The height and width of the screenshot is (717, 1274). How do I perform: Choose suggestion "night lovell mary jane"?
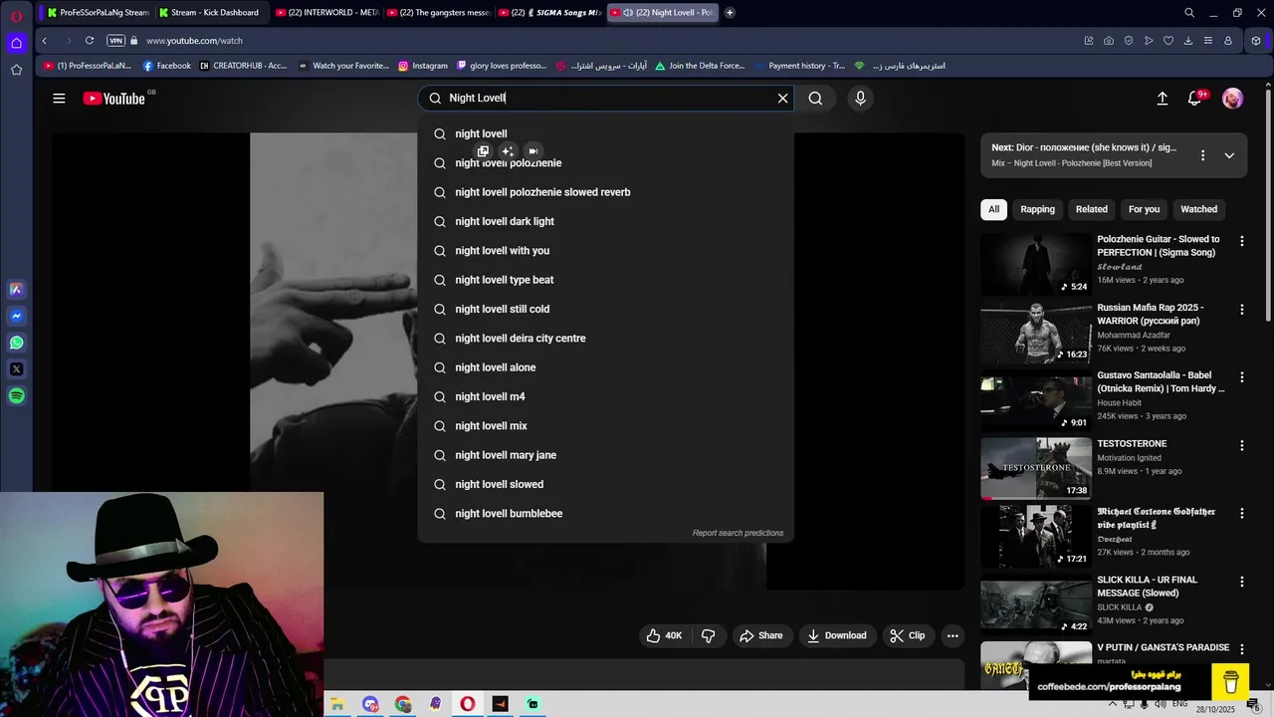click(606, 455)
